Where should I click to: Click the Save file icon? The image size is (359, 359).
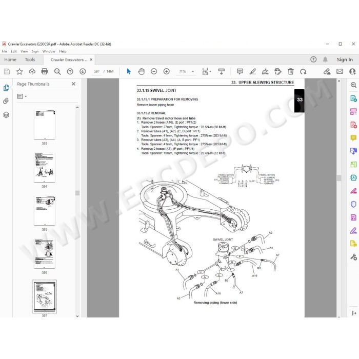(7, 72)
